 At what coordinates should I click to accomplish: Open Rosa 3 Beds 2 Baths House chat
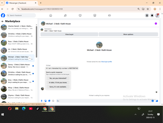coord(17,43)
